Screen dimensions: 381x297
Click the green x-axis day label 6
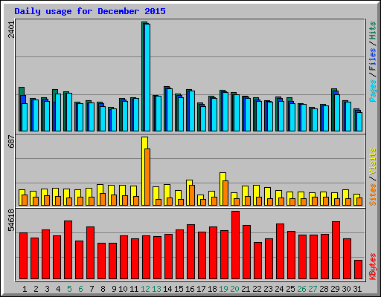(80, 289)
